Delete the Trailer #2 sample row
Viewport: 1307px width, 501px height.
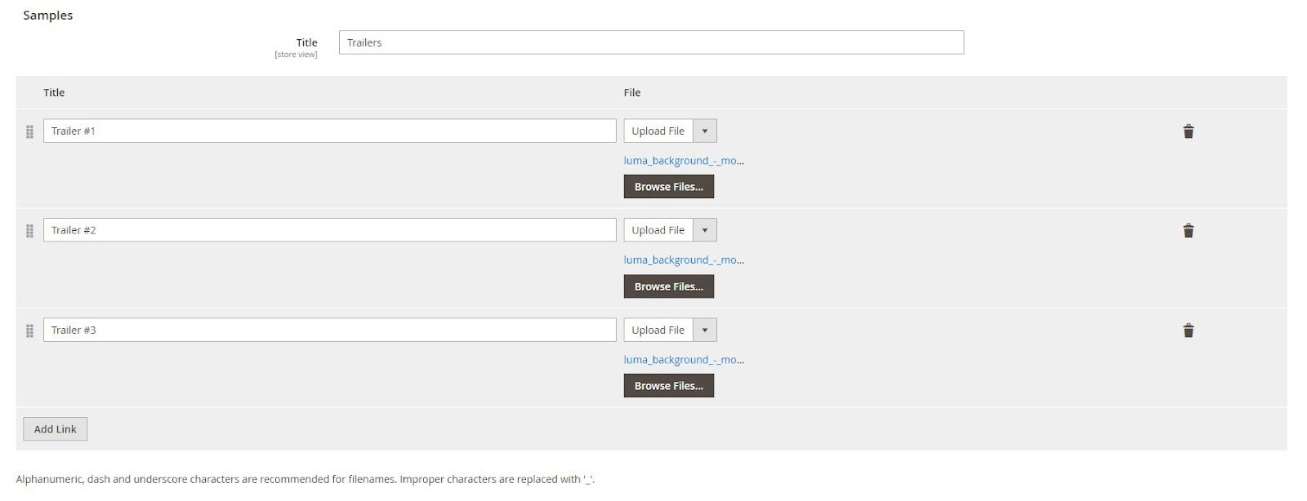[1188, 231]
